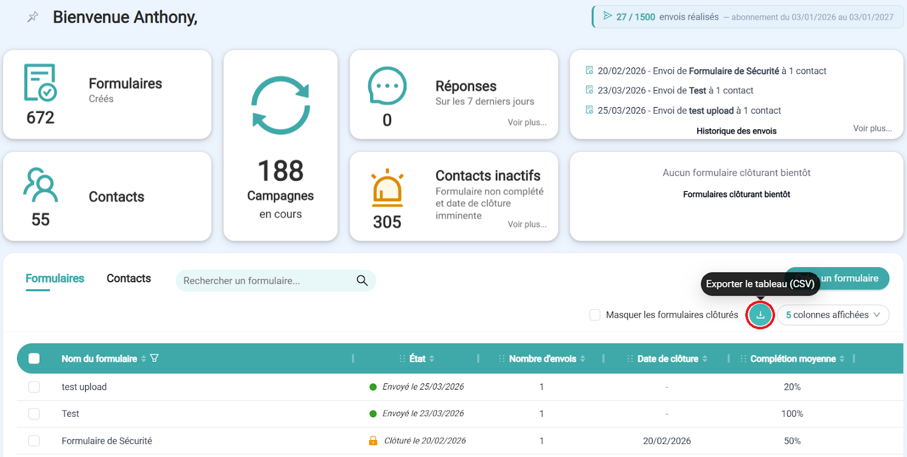Click the filter funnel icon in Nom du formulaire

point(154,358)
